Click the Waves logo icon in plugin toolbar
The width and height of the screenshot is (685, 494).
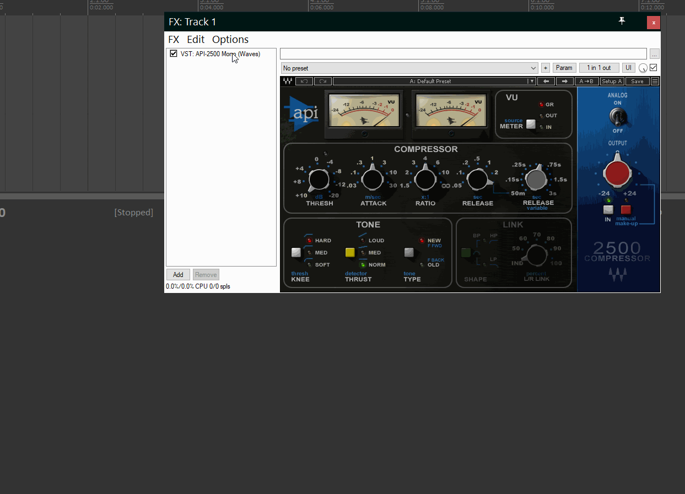pos(288,82)
